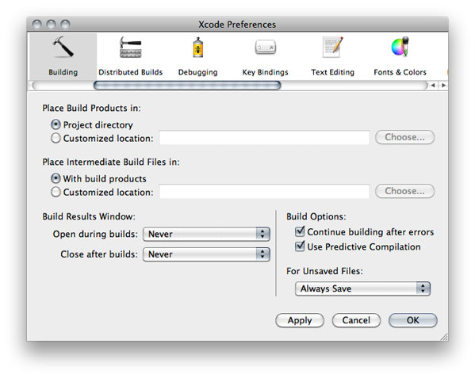The image size is (475, 378).
Task: Open Fonts & Colors color wheel icon
Action: click(400, 48)
